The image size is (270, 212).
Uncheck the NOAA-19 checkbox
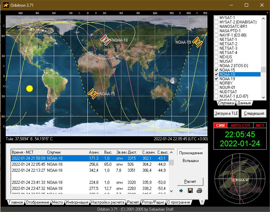click(x=217, y=79)
